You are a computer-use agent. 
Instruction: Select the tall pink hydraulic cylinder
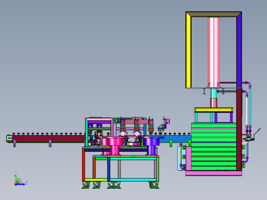click(214, 52)
